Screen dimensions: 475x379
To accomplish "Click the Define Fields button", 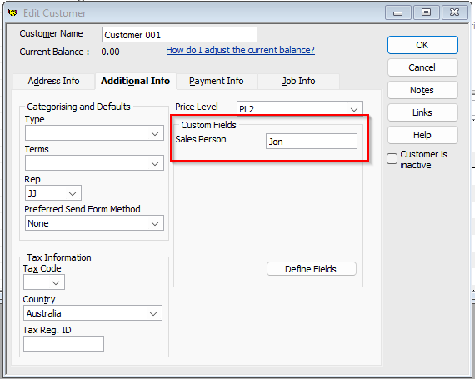I will click(x=312, y=269).
